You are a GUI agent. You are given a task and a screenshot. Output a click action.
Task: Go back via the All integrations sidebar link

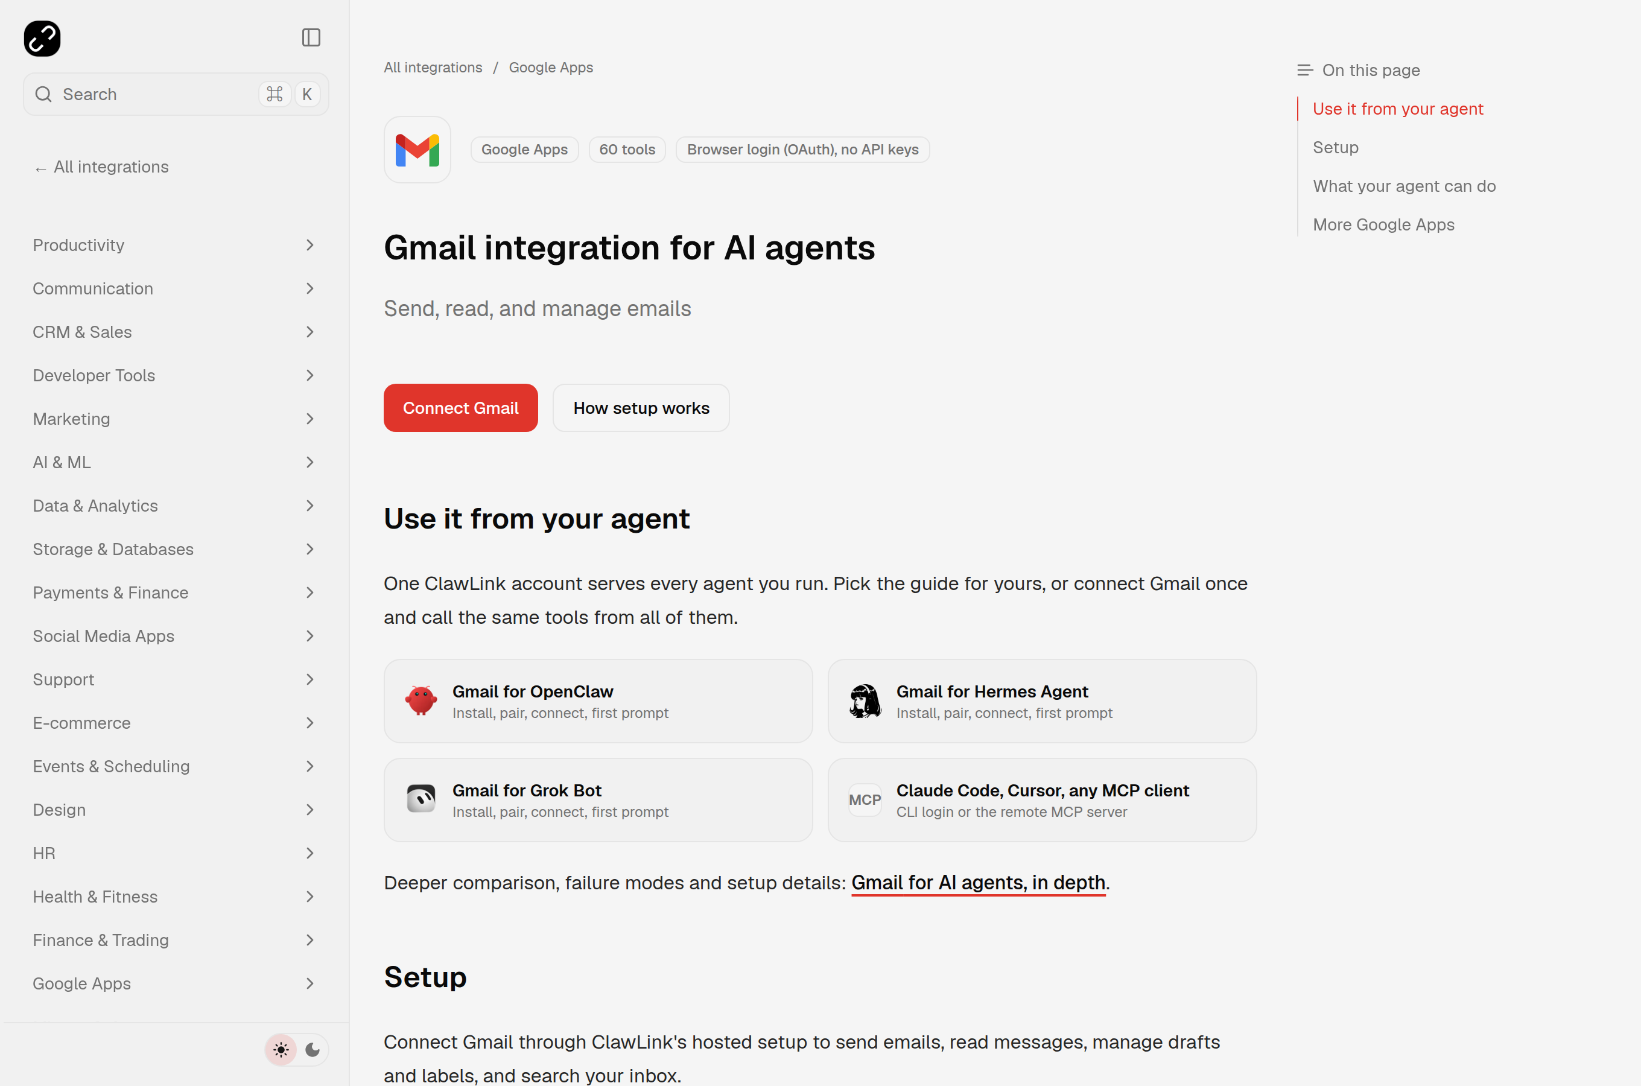101,167
